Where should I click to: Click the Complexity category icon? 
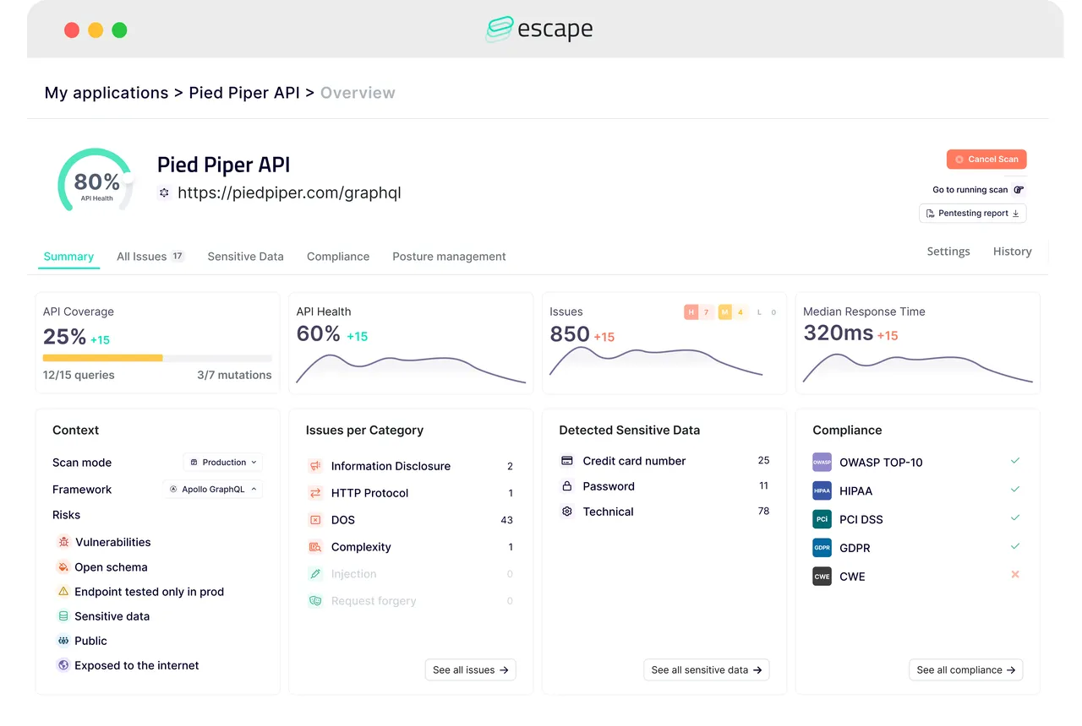[x=315, y=547]
